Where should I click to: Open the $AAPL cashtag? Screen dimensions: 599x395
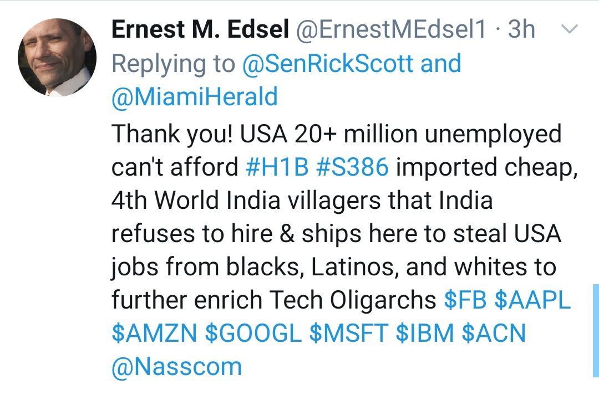[532, 300]
